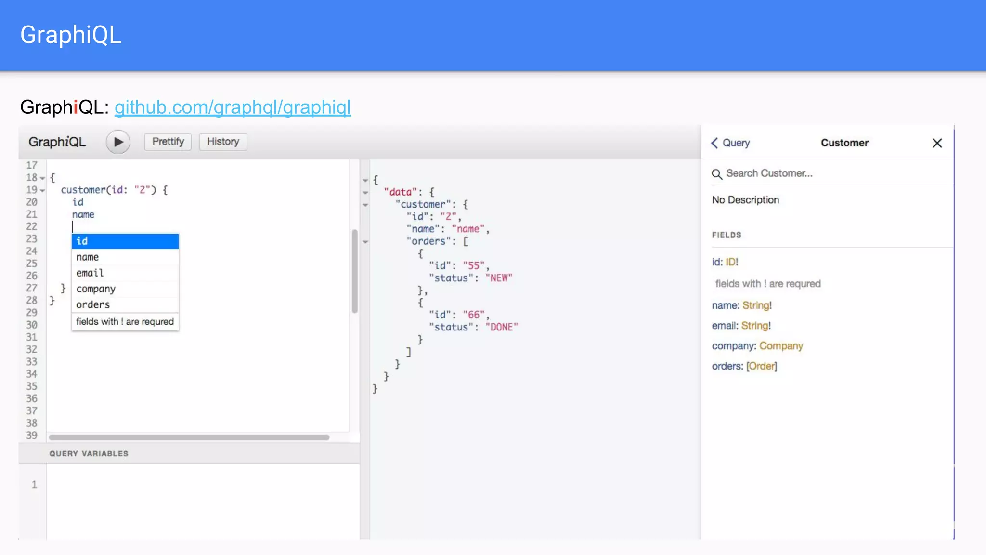Click line number 39 in the gutter

pyautogui.click(x=32, y=436)
